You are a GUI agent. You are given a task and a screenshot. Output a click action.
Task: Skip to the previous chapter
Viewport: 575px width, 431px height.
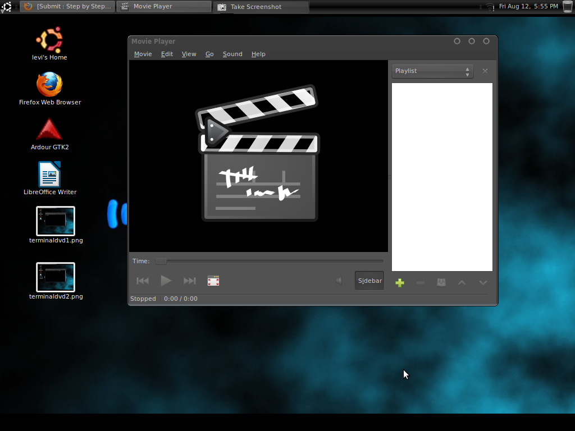(142, 281)
